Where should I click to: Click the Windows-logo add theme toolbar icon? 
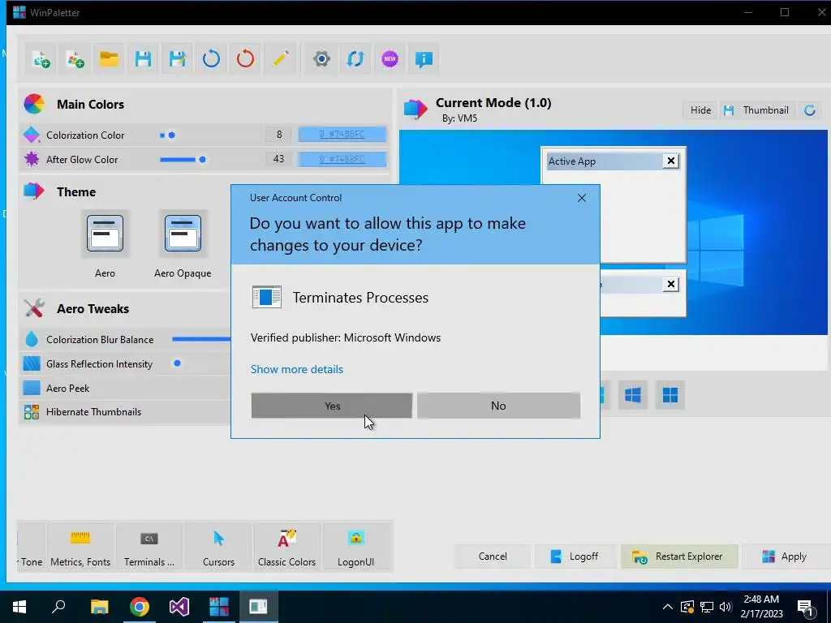click(x=75, y=58)
